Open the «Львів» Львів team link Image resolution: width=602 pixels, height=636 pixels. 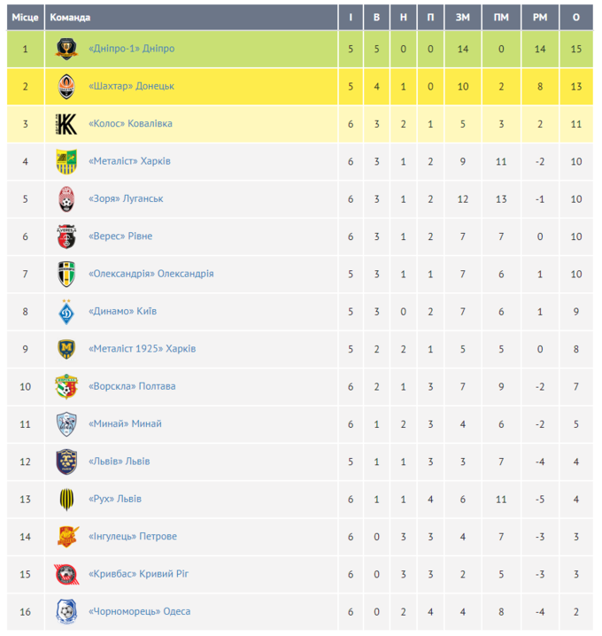[120, 461]
